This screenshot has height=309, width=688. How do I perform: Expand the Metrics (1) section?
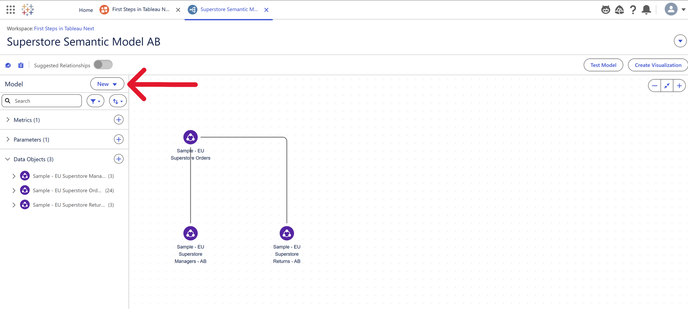(x=8, y=120)
